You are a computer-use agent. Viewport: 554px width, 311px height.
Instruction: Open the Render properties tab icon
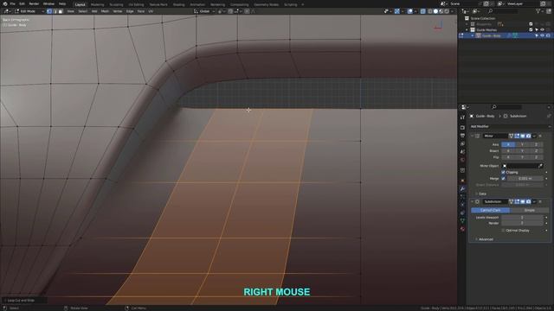tap(462, 127)
